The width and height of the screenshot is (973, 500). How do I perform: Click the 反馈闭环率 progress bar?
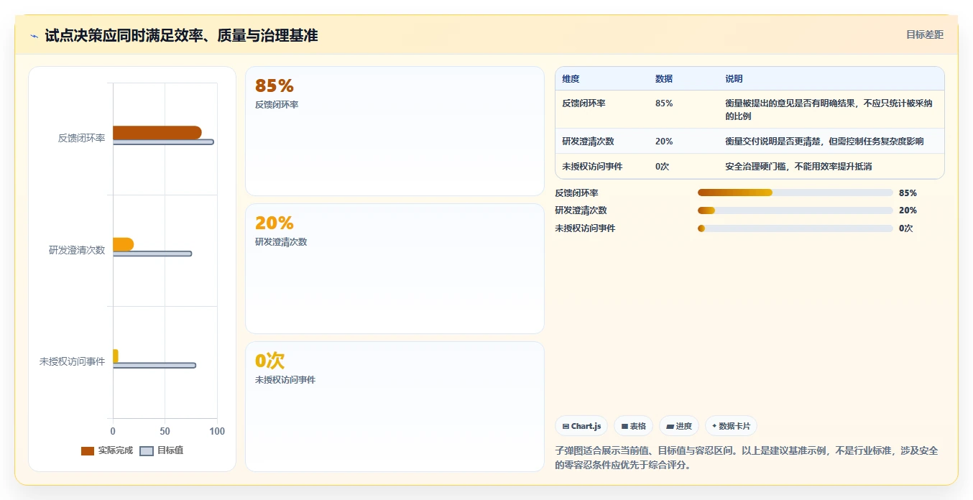click(x=796, y=193)
